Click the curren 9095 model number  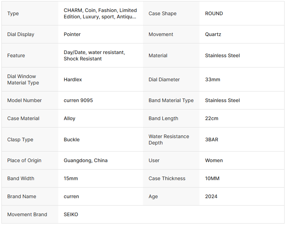78,100
